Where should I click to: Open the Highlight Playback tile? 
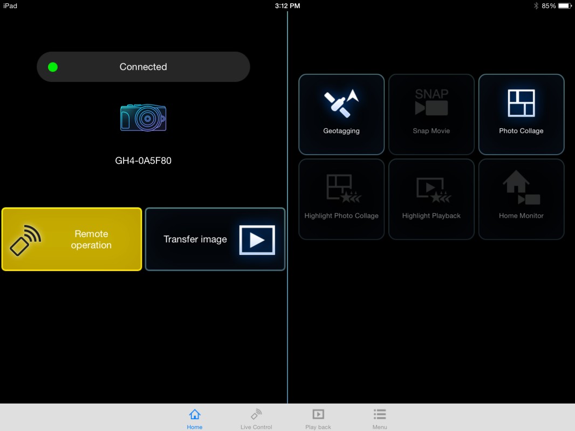click(x=432, y=199)
